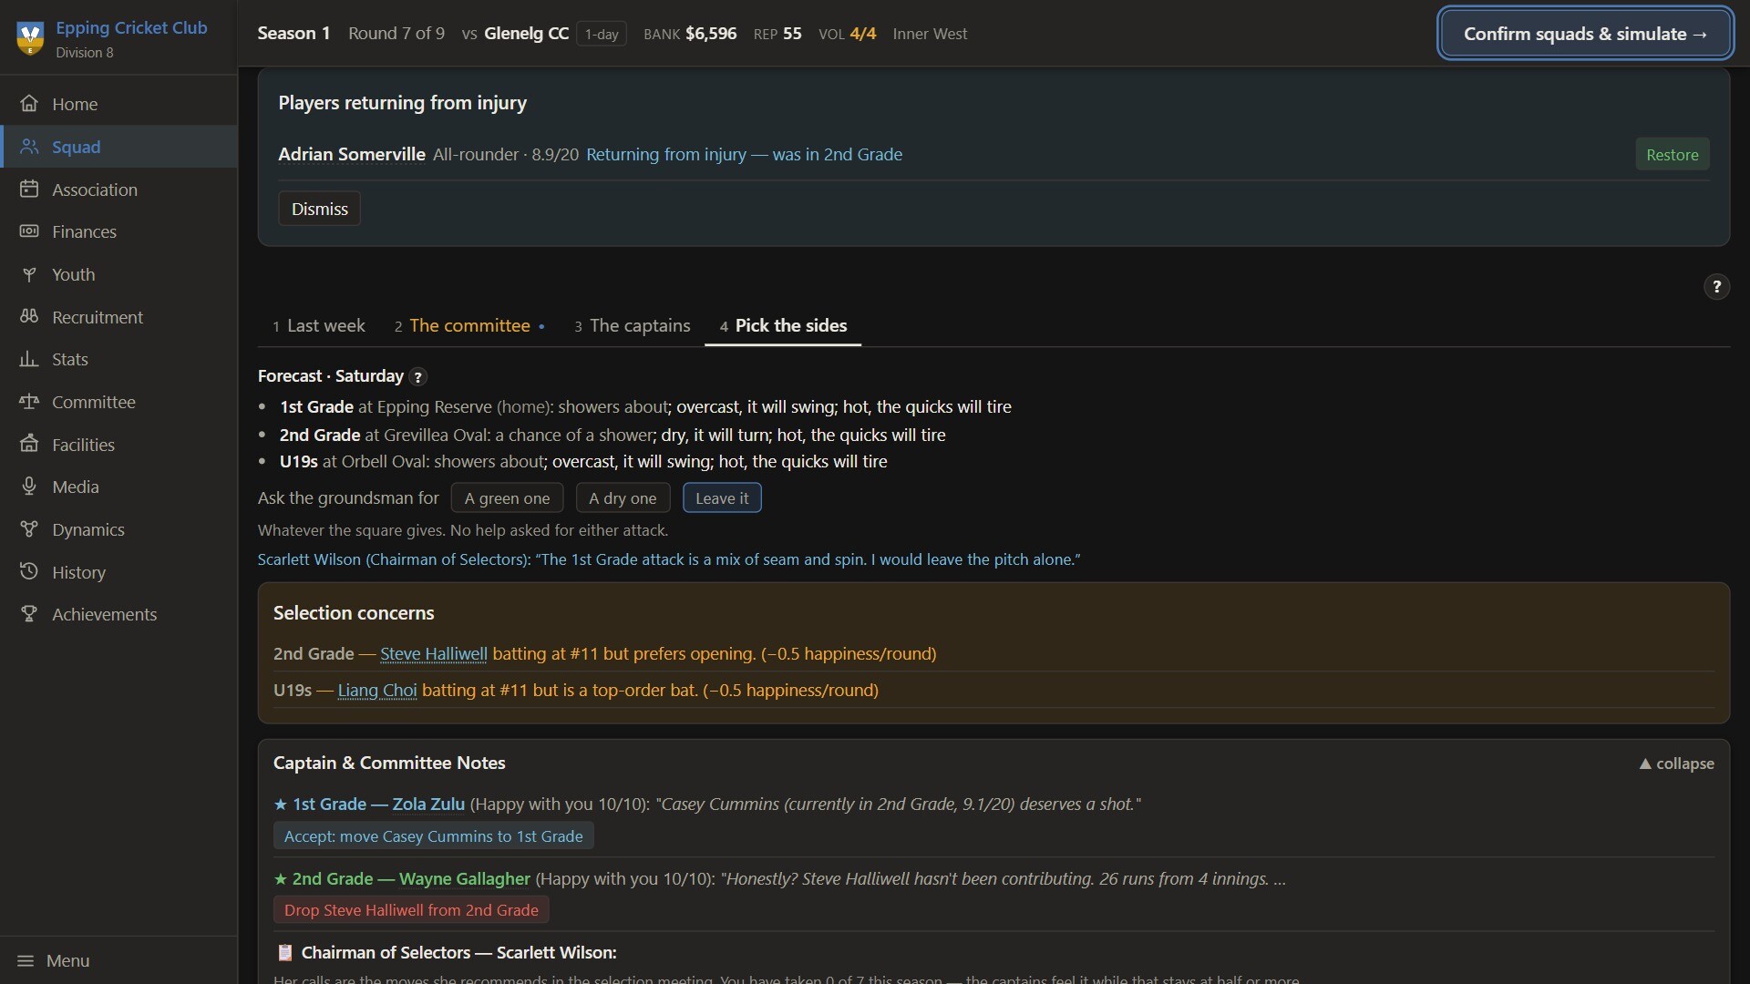Click the Epping Cricket Club crest logo
This screenshot has height=984, width=1750.
coord(30,38)
